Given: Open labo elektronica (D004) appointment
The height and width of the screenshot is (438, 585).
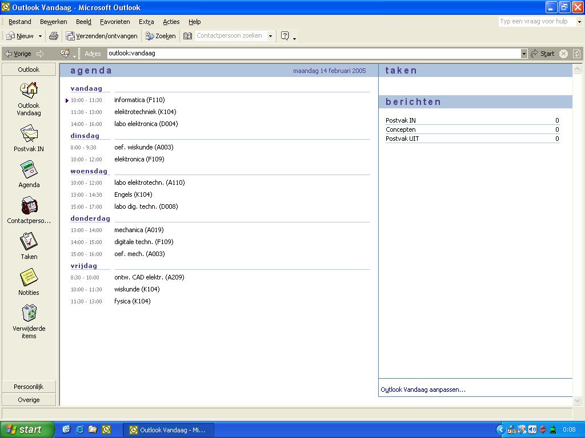Looking at the screenshot, I should 146,124.
